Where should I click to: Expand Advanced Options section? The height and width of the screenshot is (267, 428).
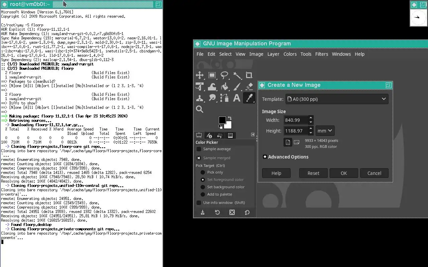[x=286, y=157]
